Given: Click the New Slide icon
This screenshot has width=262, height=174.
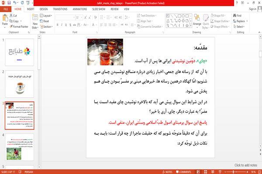Looking at the screenshot, I should coord(35,17).
